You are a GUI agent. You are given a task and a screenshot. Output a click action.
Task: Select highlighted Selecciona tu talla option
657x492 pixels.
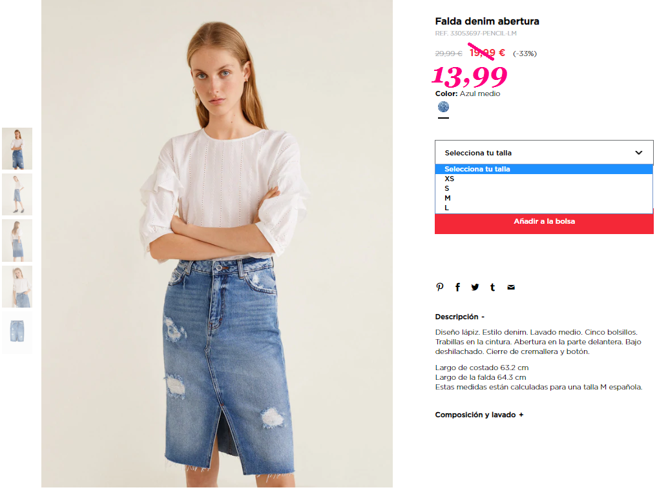(544, 169)
